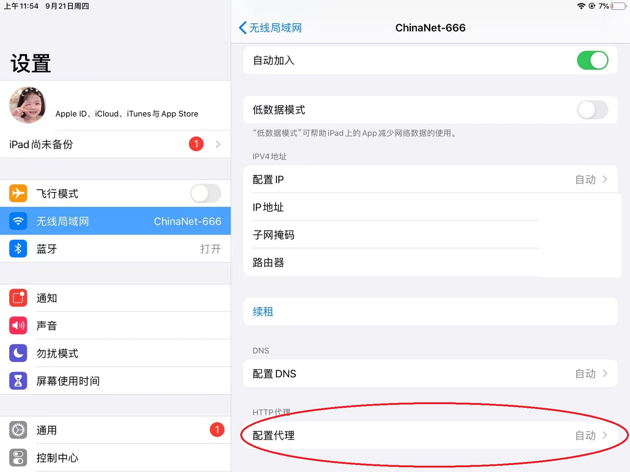Image resolution: width=630 pixels, height=472 pixels.
Task: Tap the Bluetooth (蓝牙) icon
Action: point(18,249)
